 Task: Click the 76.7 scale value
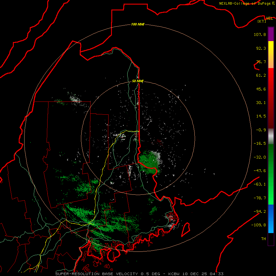(261, 62)
